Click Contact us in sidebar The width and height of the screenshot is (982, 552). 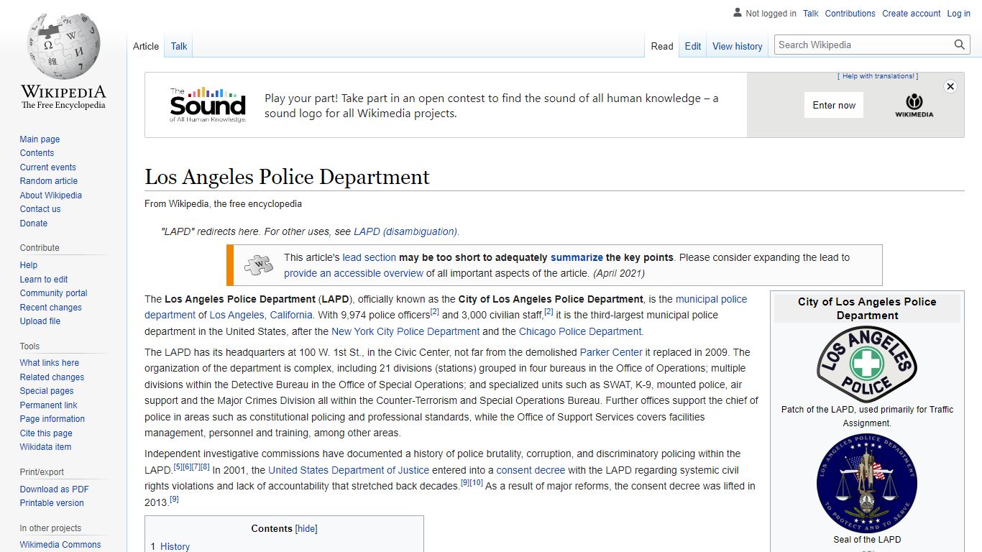(40, 209)
